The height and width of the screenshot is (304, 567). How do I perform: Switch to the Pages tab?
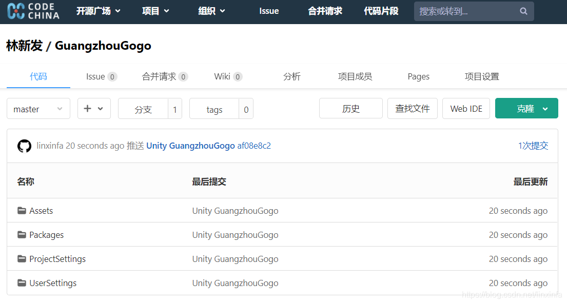418,76
